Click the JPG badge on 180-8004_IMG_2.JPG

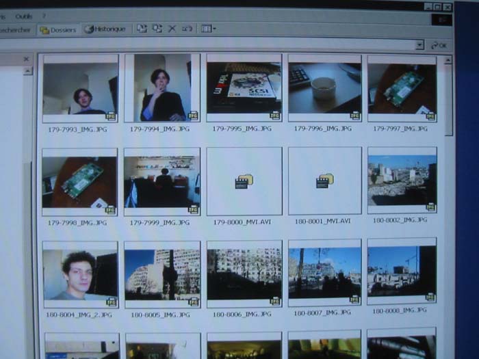click(x=112, y=302)
